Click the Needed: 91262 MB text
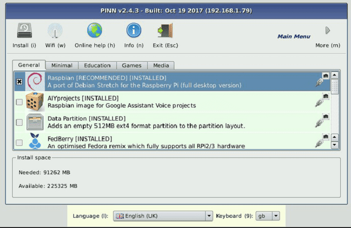The width and height of the screenshot is (351, 228). click(44, 172)
